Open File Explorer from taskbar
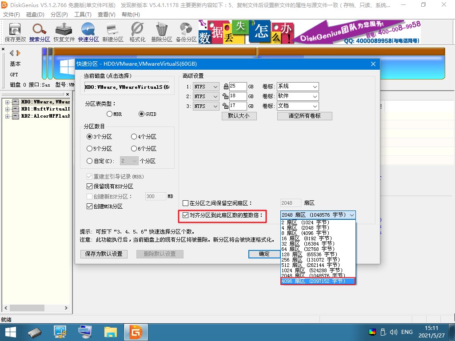The width and height of the screenshot is (455, 341). (111, 332)
